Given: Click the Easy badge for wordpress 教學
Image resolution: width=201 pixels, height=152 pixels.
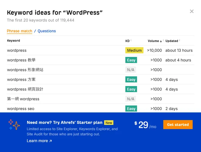Looking at the screenshot, I should click(131, 60).
